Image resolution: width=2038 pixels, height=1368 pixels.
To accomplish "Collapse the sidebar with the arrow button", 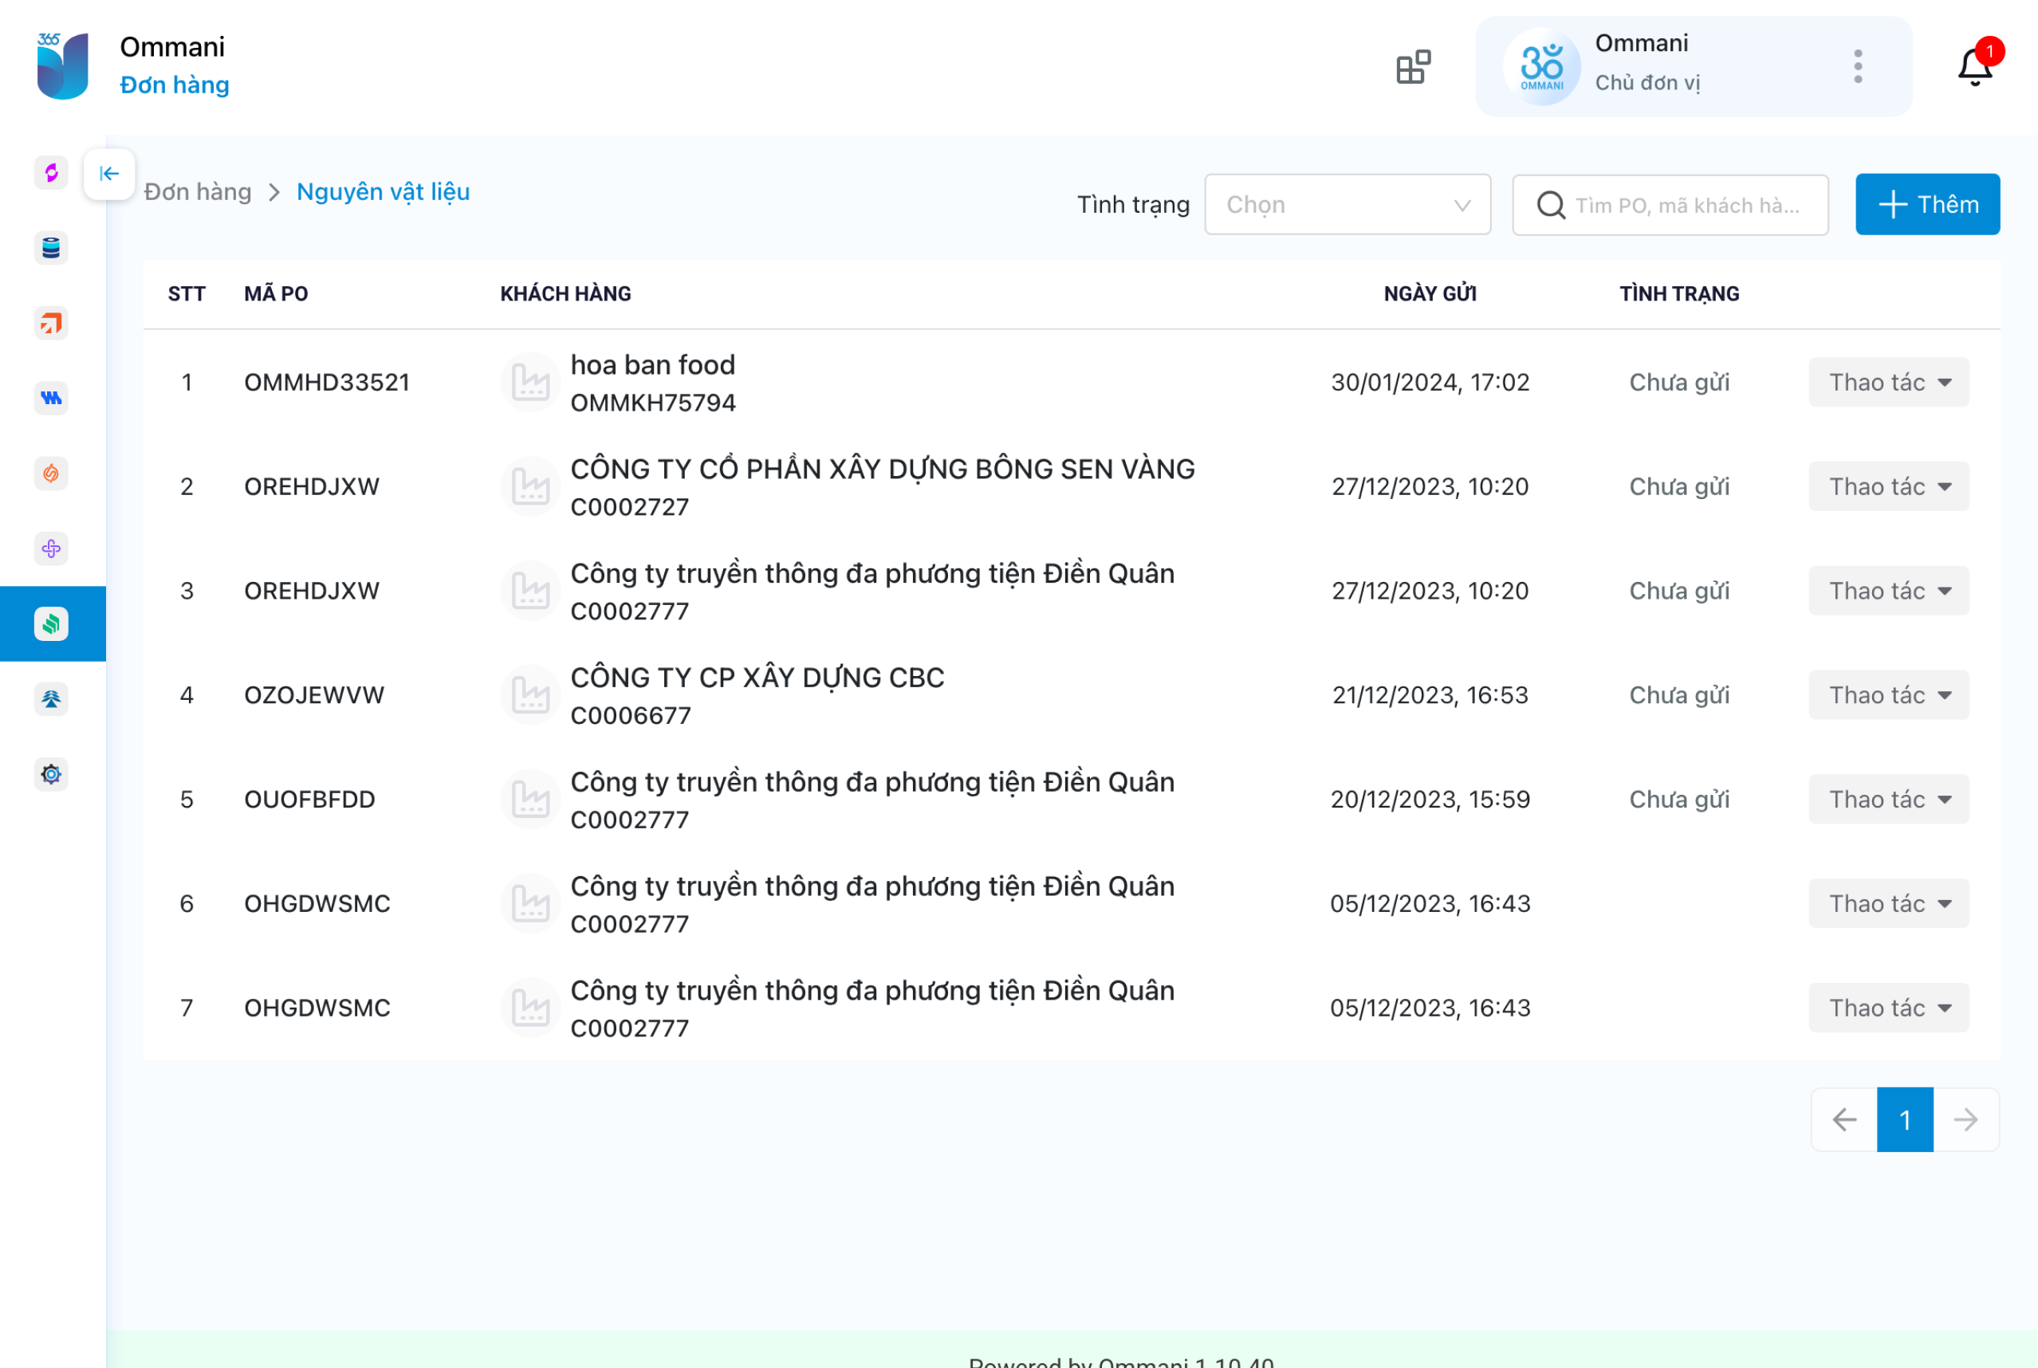I will pyautogui.click(x=109, y=174).
